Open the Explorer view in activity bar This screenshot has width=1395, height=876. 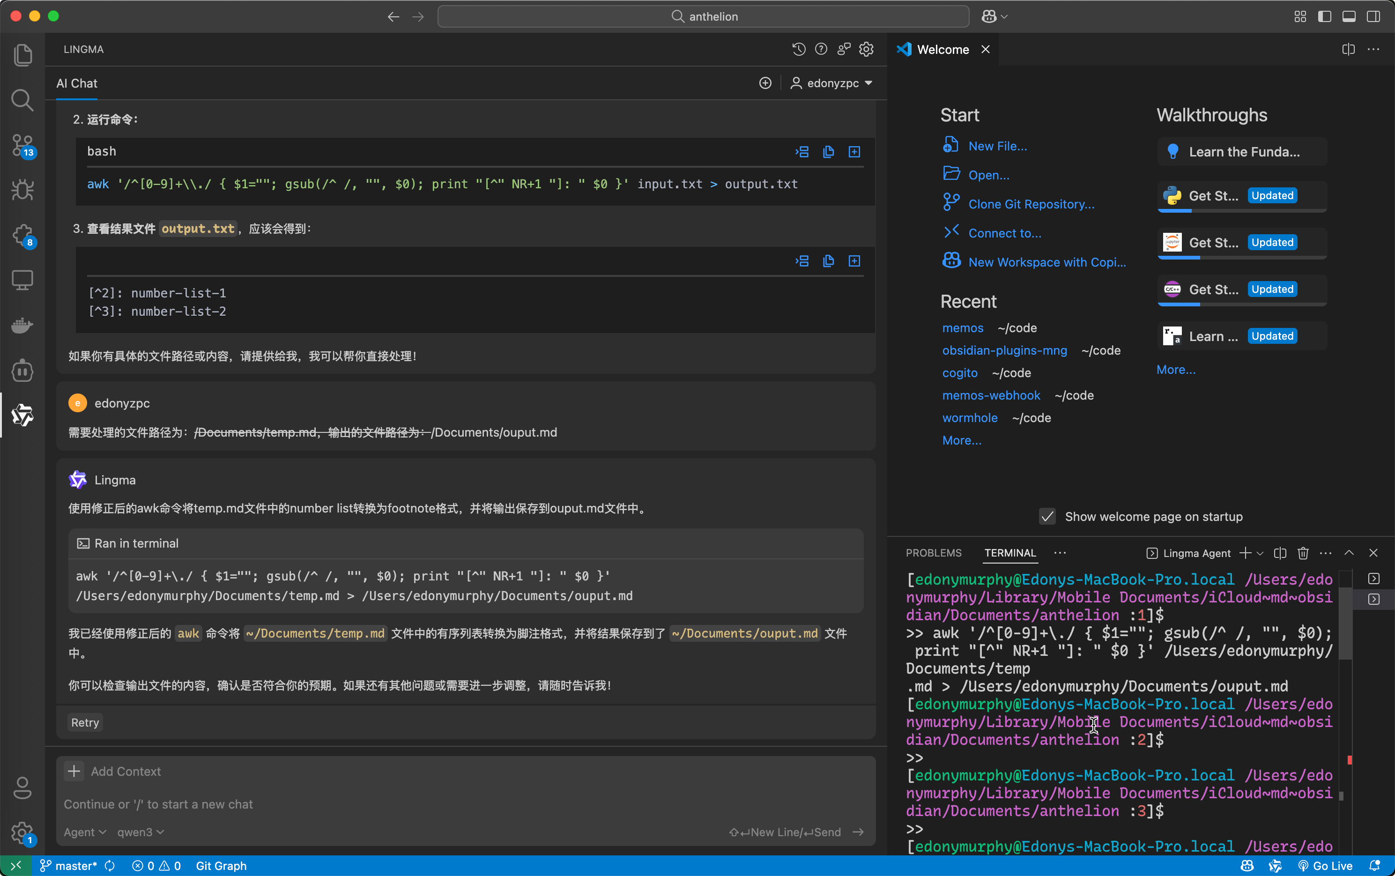(22, 54)
